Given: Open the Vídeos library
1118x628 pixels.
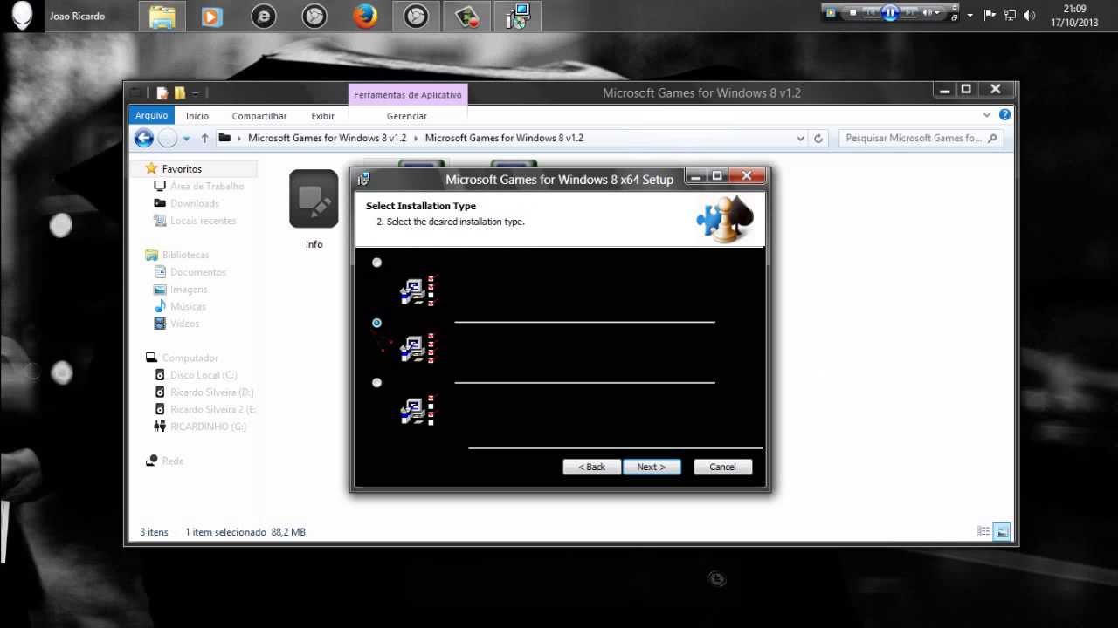Looking at the screenshot, I should [184, 324].
